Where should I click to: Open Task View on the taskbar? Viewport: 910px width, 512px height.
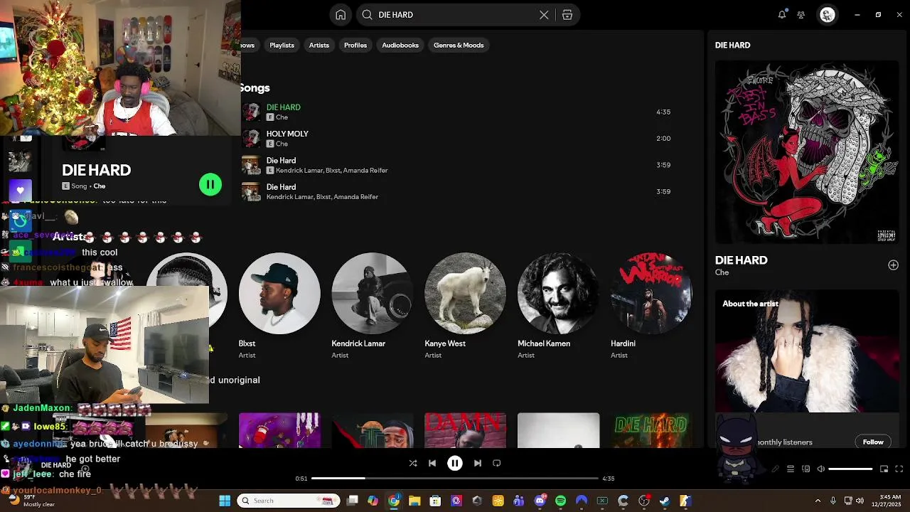click(353, 501)
